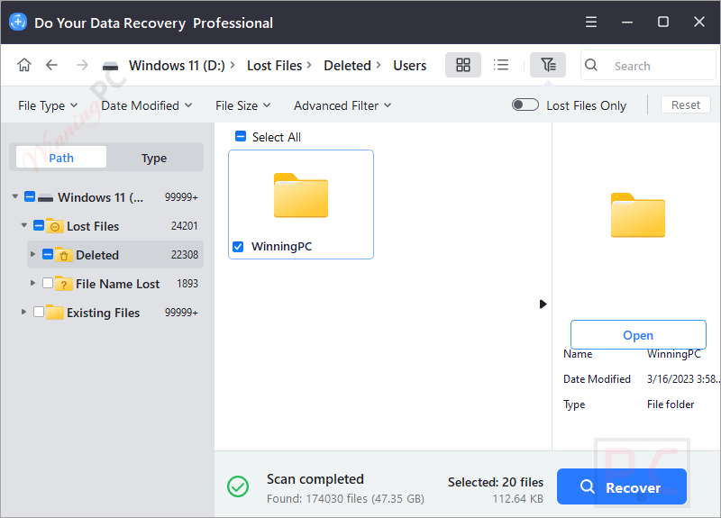This screenshot has height=518, width=721.
Task: Toggle the Deleted tree checkbox
Action: point(48,254)
